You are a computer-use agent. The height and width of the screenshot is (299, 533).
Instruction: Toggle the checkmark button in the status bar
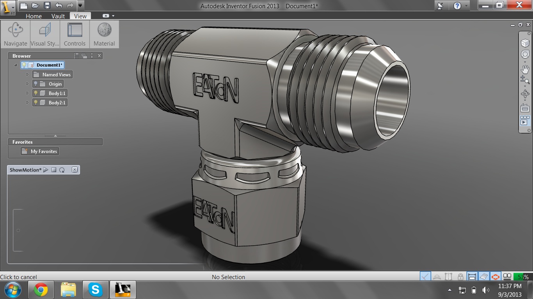pos(425,277)
